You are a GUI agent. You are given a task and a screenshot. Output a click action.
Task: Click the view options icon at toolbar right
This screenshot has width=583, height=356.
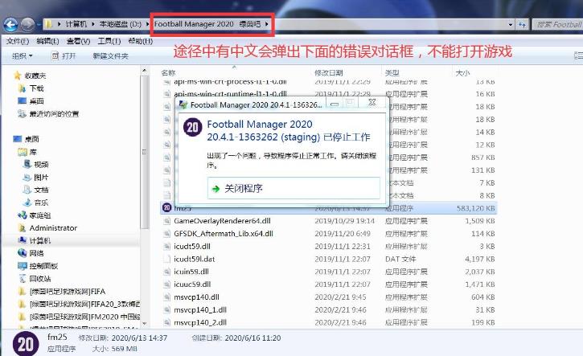click(578, 56)
